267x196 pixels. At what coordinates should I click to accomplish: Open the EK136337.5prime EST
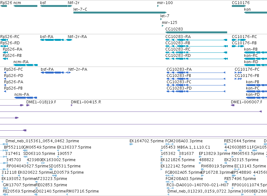pos(74,147)
